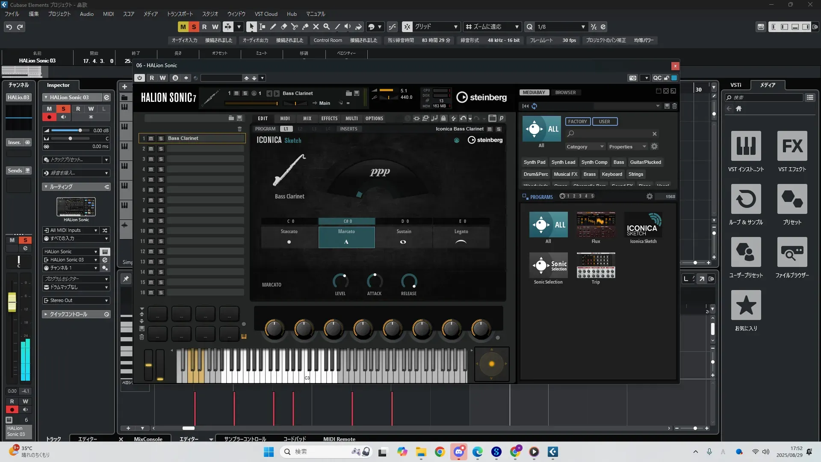
Task: Select the Glue tool in toolbar
Action: pos(305,27)
